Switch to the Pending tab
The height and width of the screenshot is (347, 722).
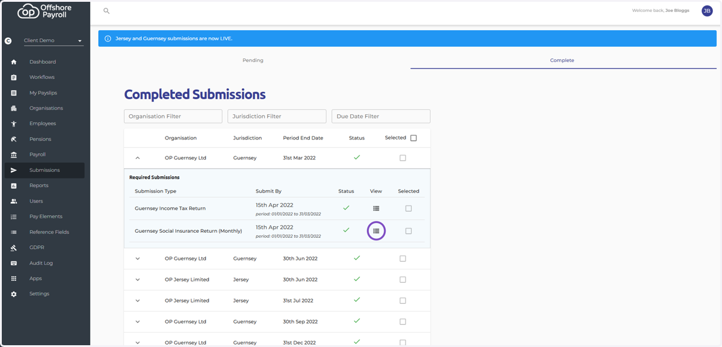click(x=253, y=60)
